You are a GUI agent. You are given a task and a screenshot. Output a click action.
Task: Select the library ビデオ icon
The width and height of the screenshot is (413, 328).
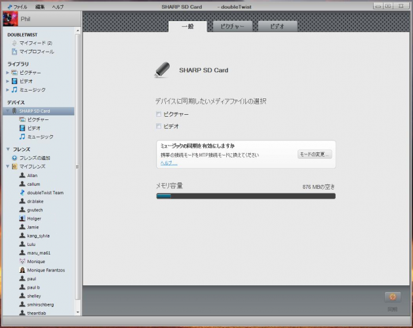14,81
